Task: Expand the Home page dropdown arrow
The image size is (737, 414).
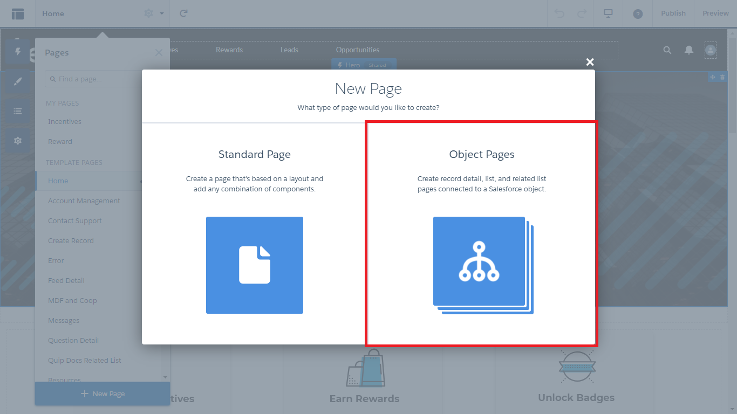Action: [162, 13]
